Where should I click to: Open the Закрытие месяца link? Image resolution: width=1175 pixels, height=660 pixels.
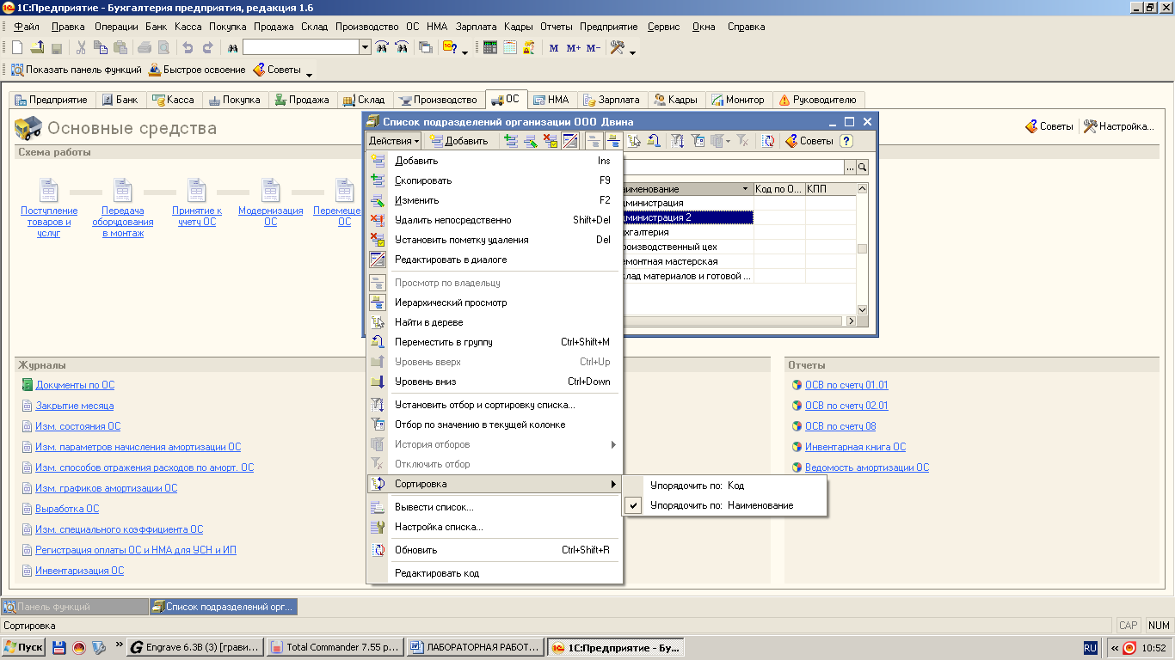[74, 406]
